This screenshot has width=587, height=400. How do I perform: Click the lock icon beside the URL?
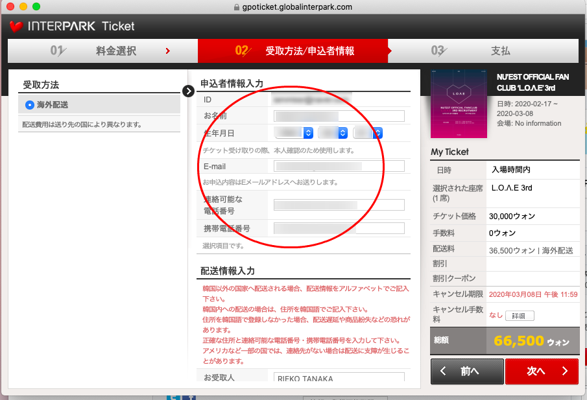pyautogui.click(x=236, y=7)
